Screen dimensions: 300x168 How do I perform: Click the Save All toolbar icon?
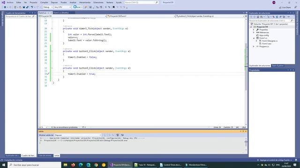(x=27, y=7)
